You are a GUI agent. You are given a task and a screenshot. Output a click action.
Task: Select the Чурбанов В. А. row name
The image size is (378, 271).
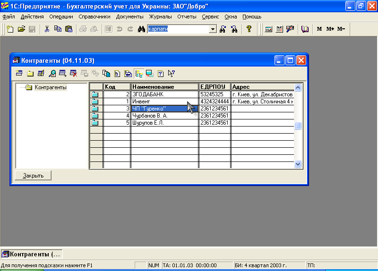(164, 116)
